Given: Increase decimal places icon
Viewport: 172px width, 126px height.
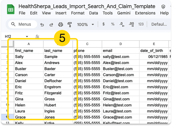Looking at the screenshot, I should pyautogui.click(x=131, y=24).
